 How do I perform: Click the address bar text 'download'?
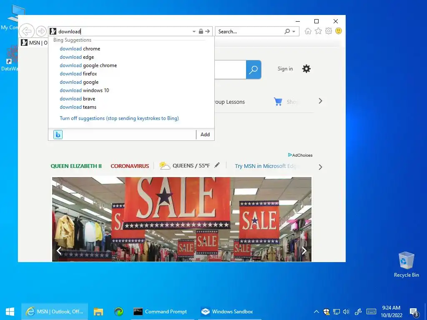[70, 32]
